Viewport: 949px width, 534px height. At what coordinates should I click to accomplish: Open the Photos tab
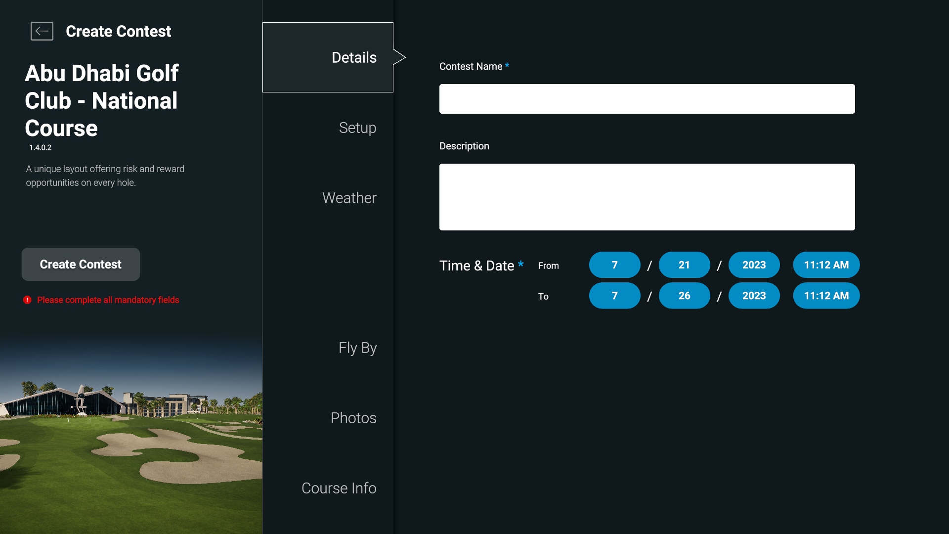(x=353, y=418)
